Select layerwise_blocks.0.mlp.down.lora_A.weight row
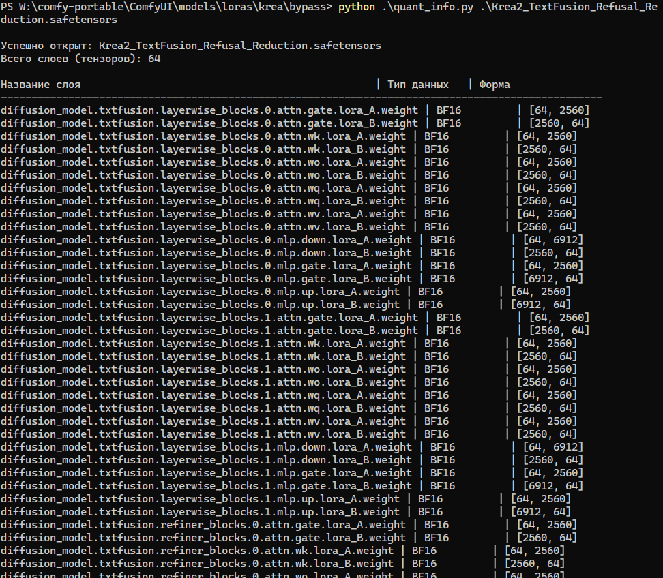663x578 pixels. [x=292, y=240]
